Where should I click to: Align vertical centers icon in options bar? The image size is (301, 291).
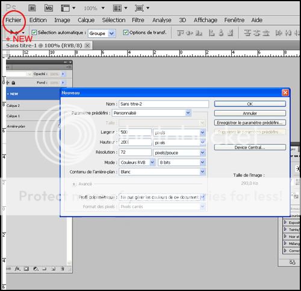[190, 33]
